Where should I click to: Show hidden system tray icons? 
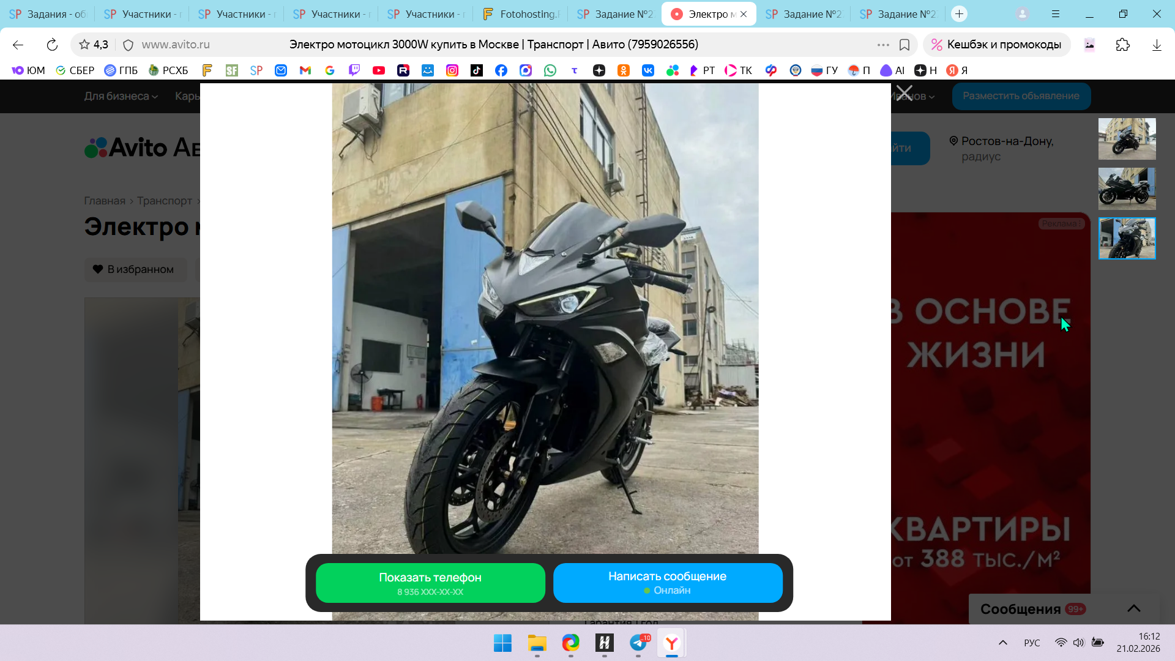(1002, 643)
